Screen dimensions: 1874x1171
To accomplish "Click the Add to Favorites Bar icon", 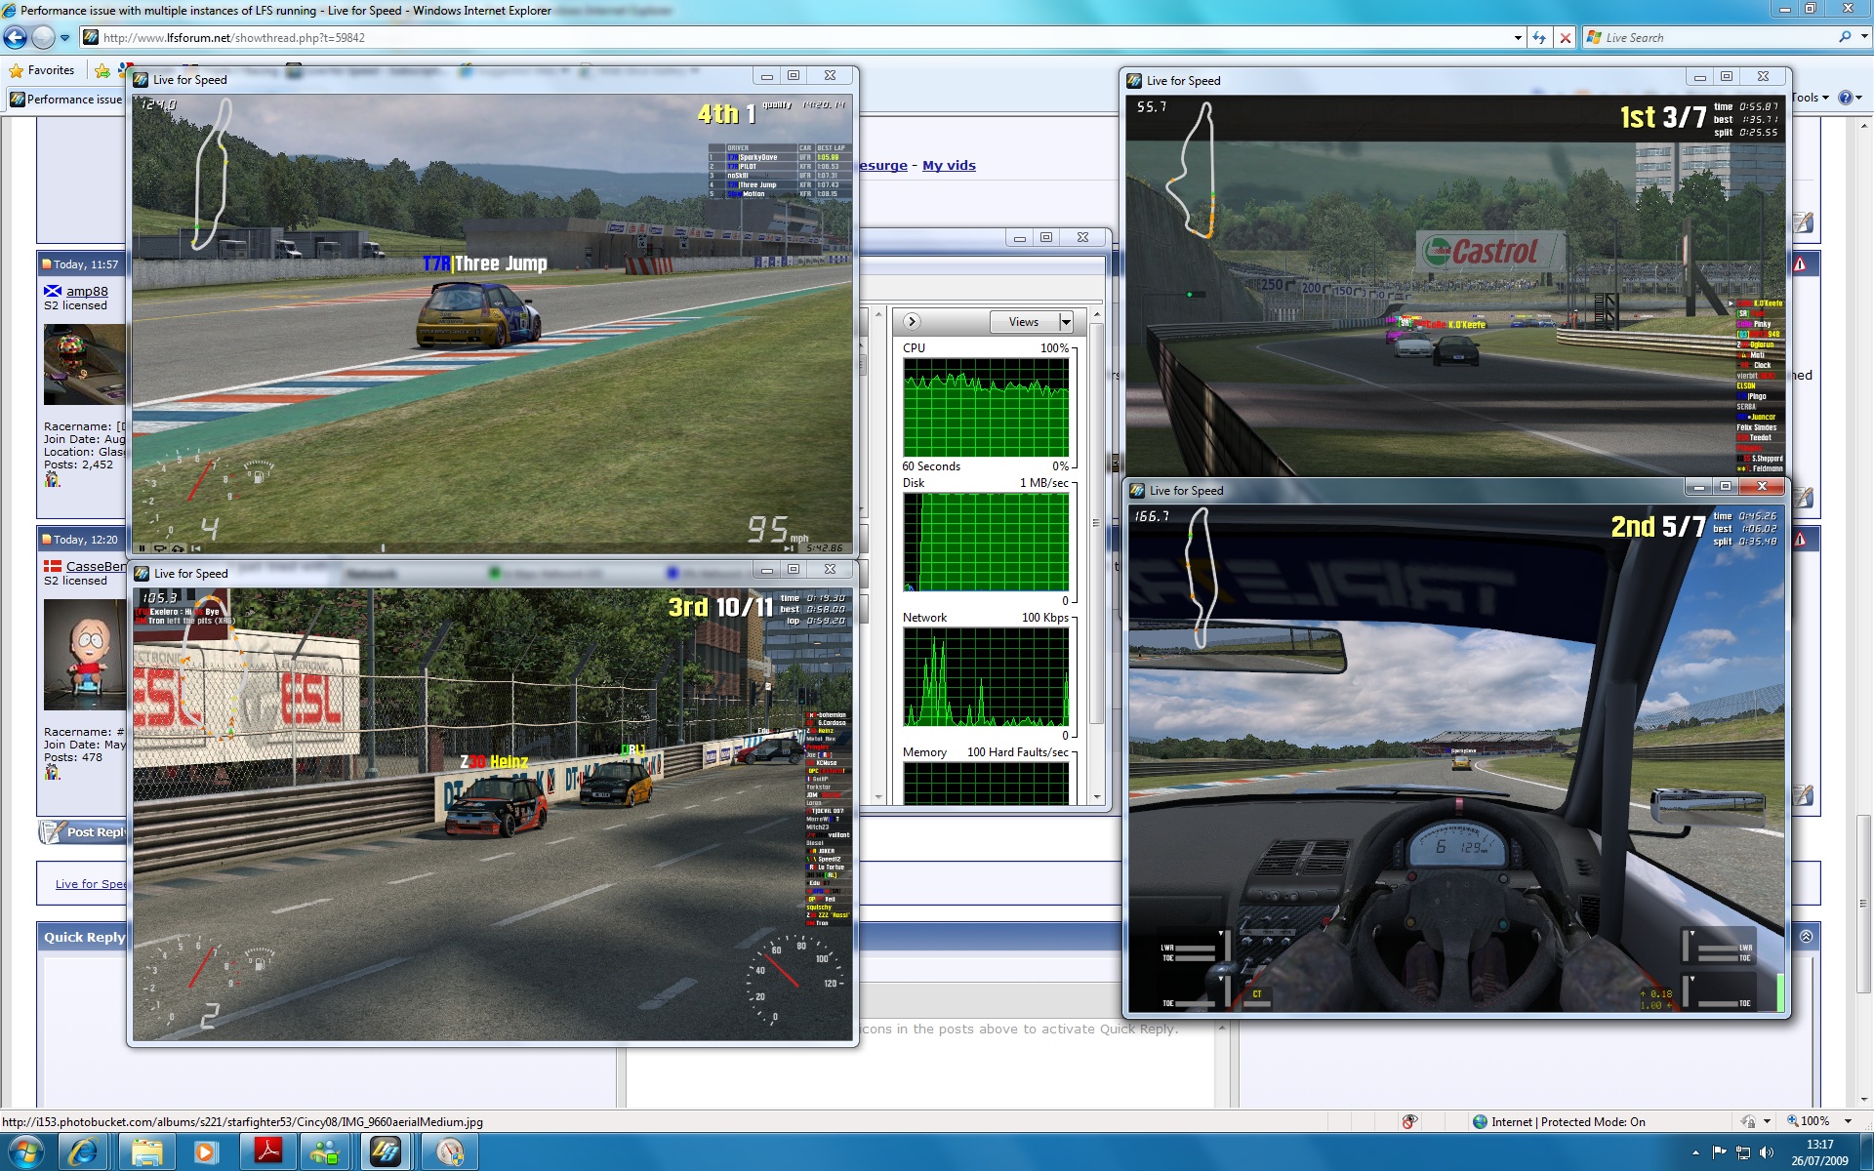I will [x=102, y=70].
